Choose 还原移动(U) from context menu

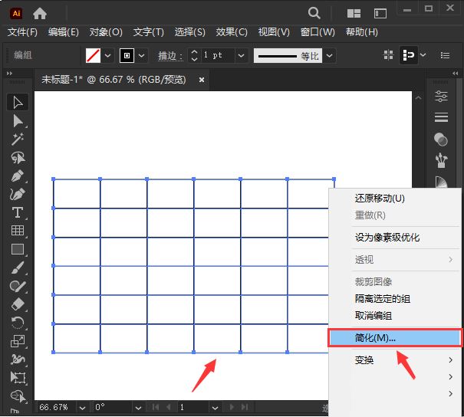395,198
